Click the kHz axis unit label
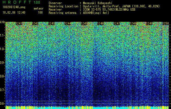This screenshot has height=109, width=171. tap(2, 22)
